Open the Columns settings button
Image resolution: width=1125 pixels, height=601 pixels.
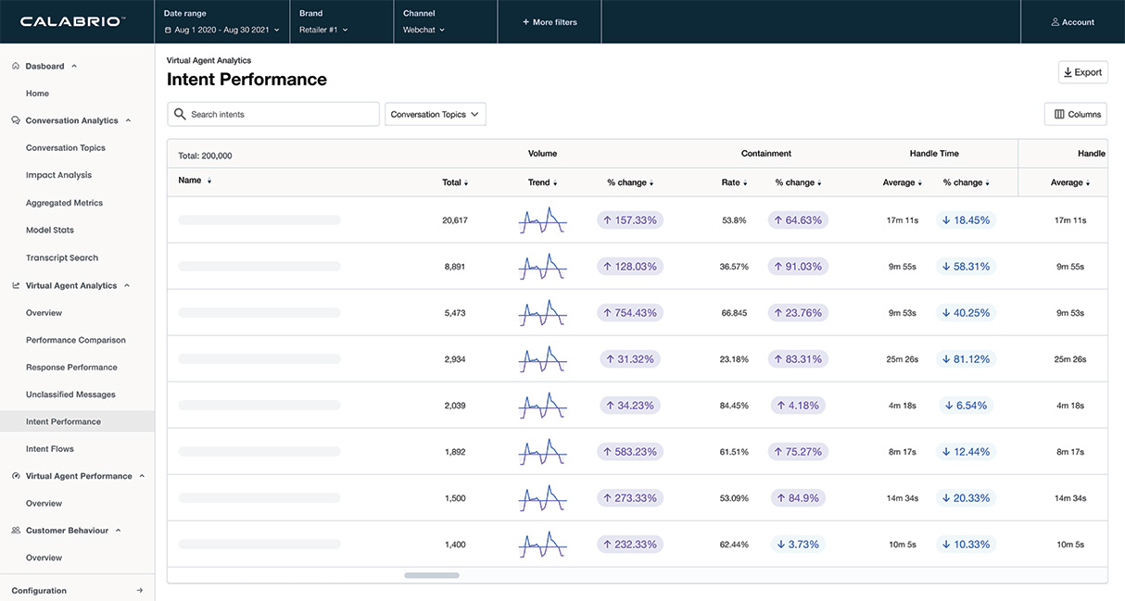pos(1077,115)
